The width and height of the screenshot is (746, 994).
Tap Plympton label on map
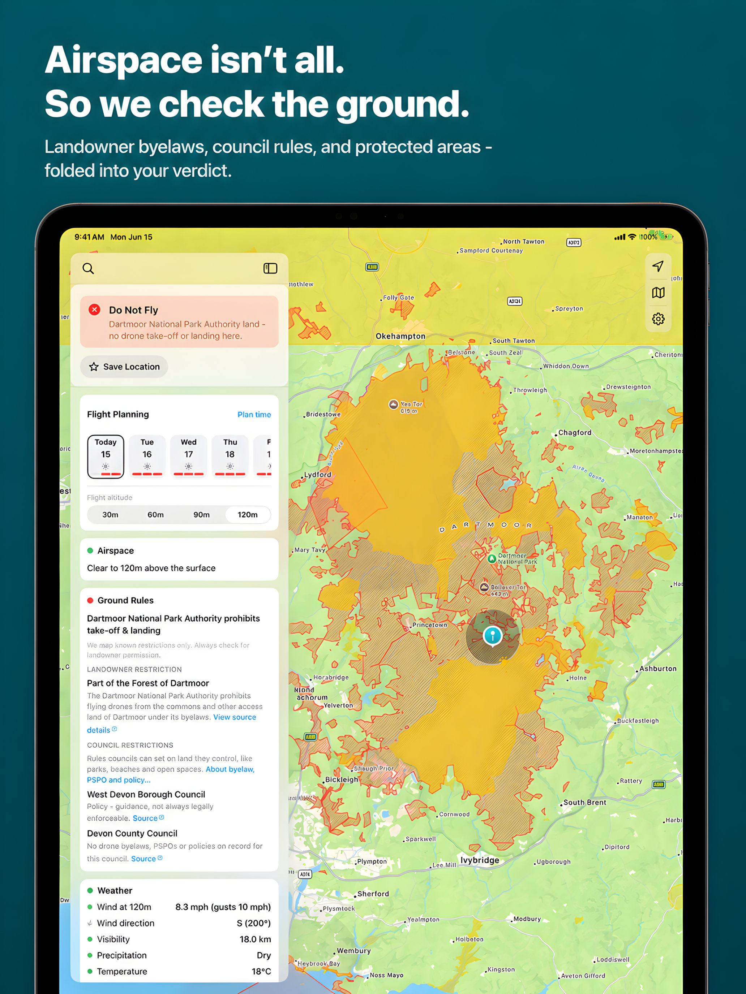(x=372, y=861)
